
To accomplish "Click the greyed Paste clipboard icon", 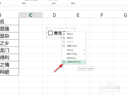I will point(64,42).
